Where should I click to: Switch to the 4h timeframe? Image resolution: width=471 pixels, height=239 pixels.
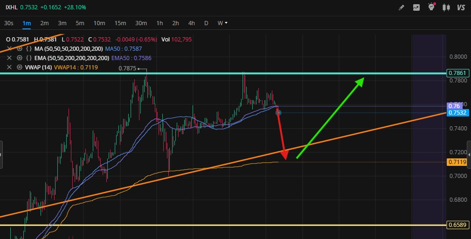pos(191,23)
